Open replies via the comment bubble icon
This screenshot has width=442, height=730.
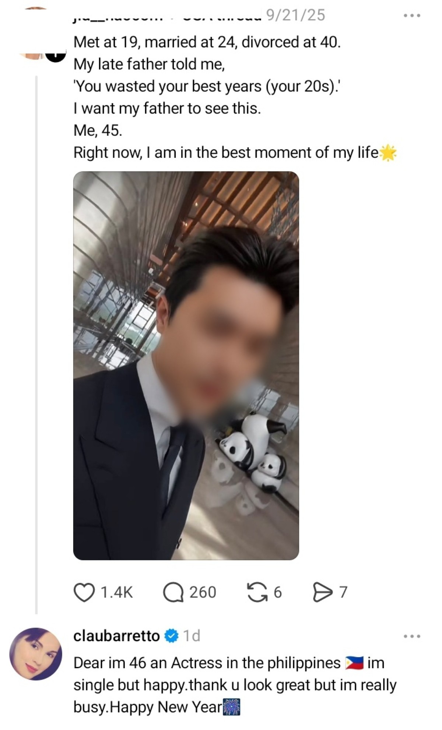(x=173, y=592)
